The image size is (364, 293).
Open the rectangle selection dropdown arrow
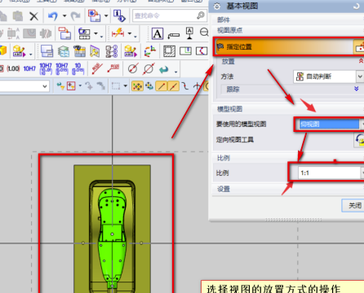click(x=126, y=86)
